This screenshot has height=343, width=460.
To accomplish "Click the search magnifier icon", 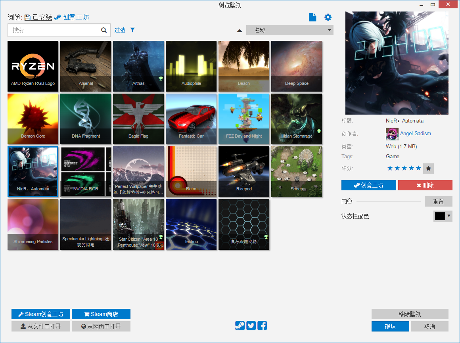I will point(104,30).
